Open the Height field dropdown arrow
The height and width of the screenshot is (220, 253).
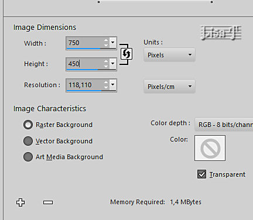(x=113, y=64)
